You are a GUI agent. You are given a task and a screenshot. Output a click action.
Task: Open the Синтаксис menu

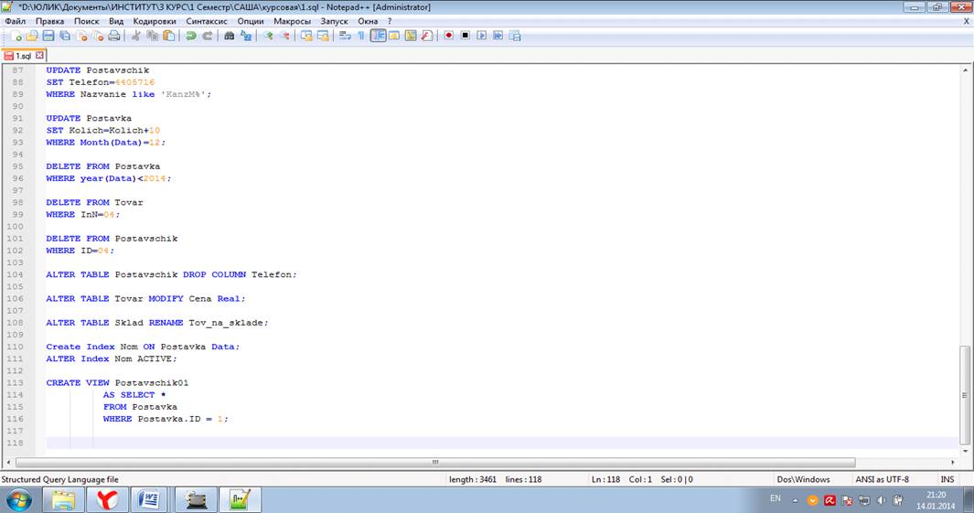[207, 20]
